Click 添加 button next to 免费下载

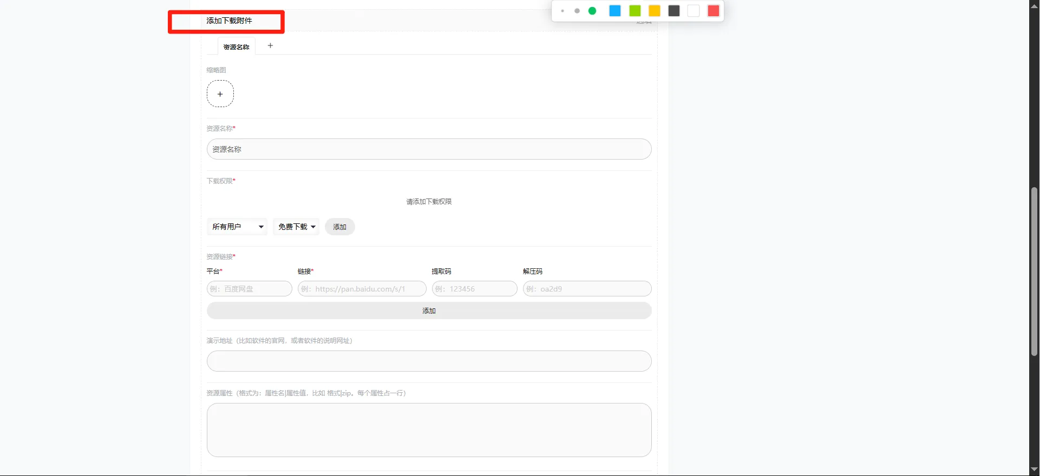[340, 227]
